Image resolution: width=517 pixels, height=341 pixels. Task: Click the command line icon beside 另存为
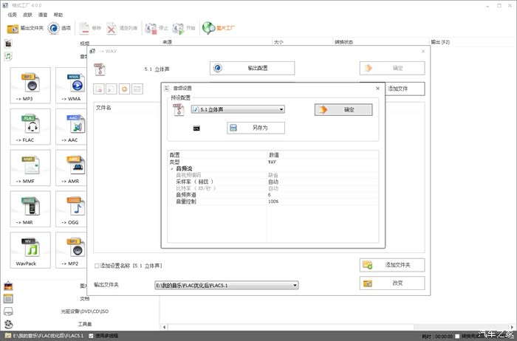coord(196,128)
